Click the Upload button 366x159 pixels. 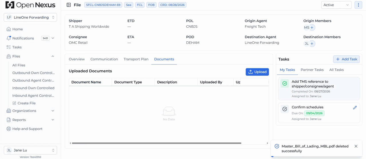point(257,72)
